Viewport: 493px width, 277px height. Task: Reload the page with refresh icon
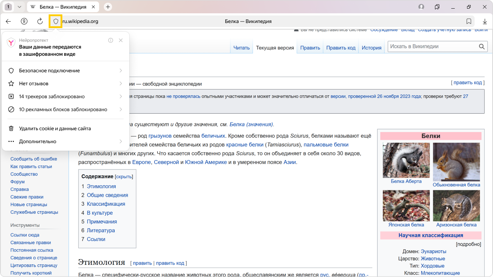[40, 22]
